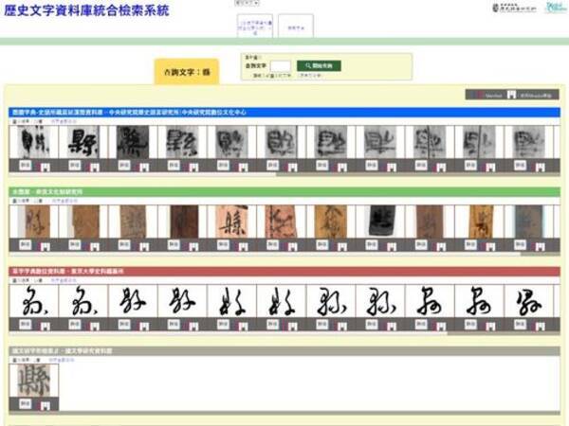Click the IIIF icon under the first blue-section thumbnail
Viewport: 569px width, 426px height.
point(45,167)
